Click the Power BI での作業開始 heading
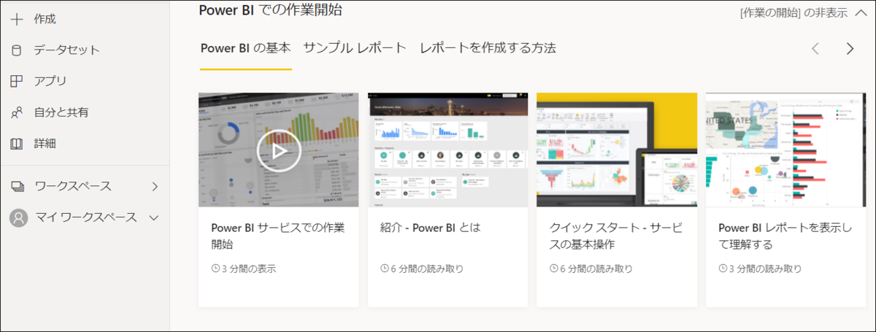The width and height of the screenshot is (876, 332). point(271,9)
